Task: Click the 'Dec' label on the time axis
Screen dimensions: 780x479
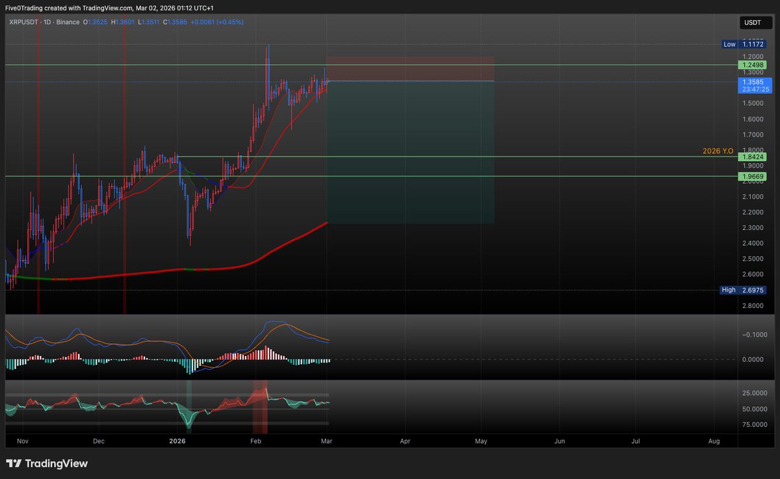Action: click(x=98, y=441)
